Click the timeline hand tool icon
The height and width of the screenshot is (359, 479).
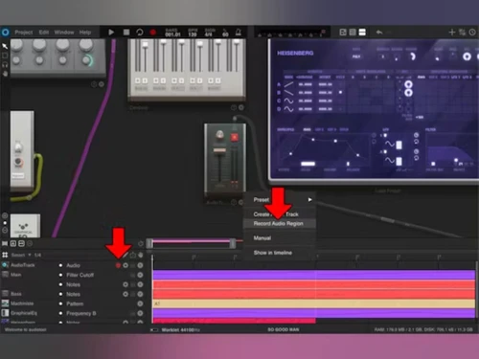pos(141,255)
